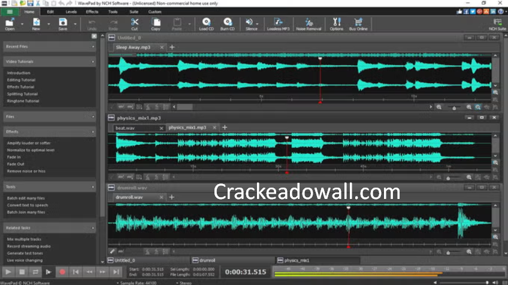Click the Redo toolbar icon

(x=113, y=24)
